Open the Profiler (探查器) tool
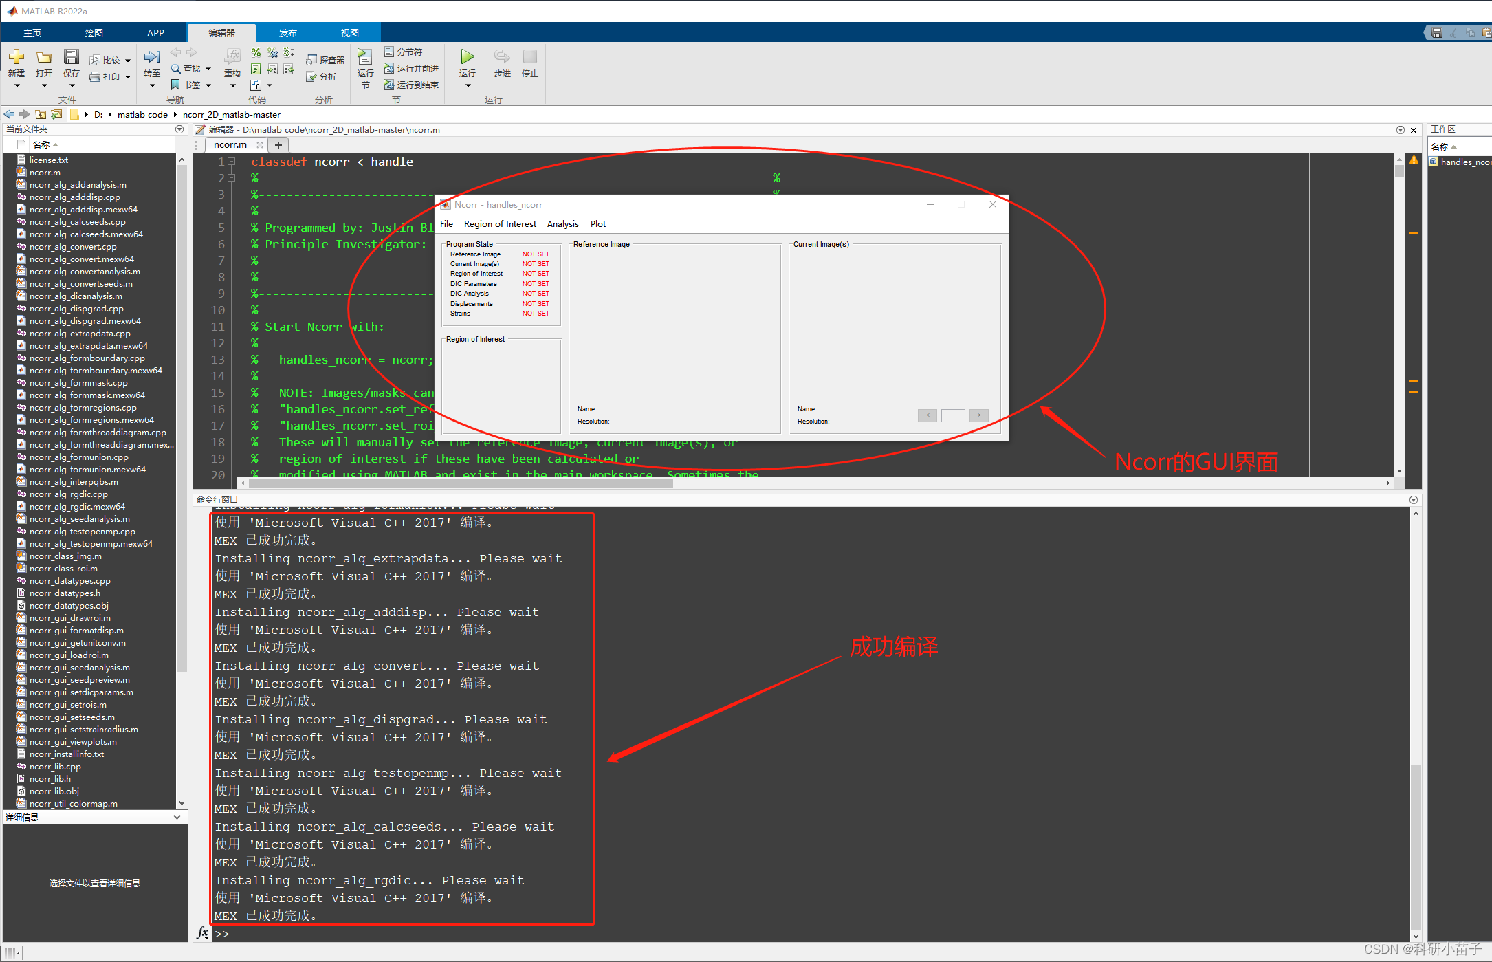This screenshot has height=962, width=1492. [x=326, y=61]
